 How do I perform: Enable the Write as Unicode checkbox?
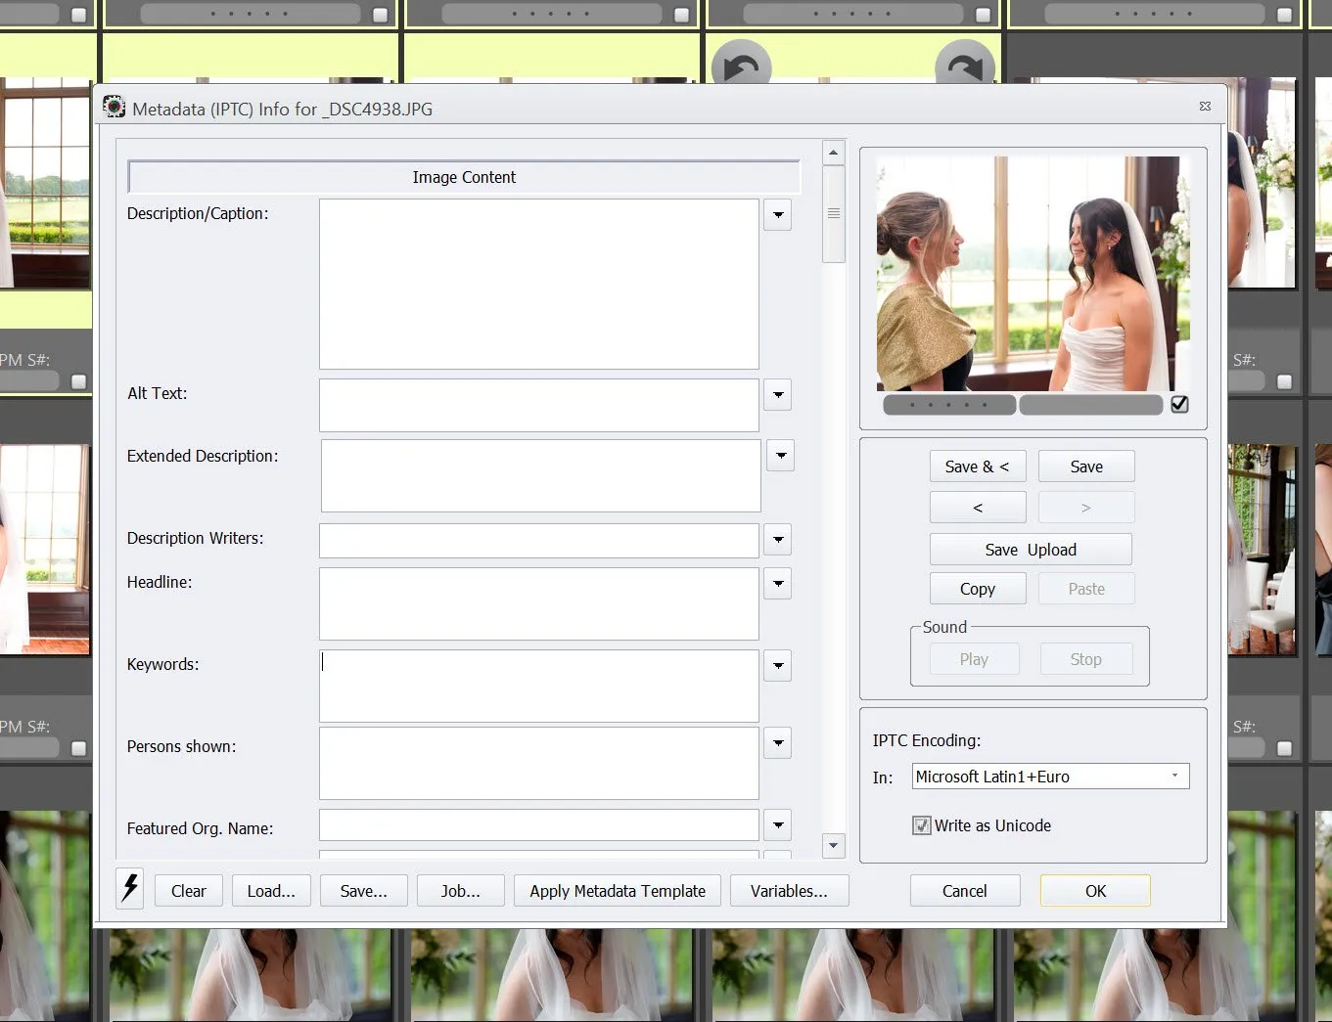pyautogui.click(x=920, y=825)
